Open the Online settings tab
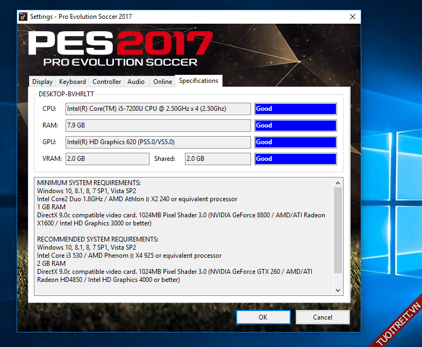This screenshot has height=347, width=422. click(x=162, y=82)
